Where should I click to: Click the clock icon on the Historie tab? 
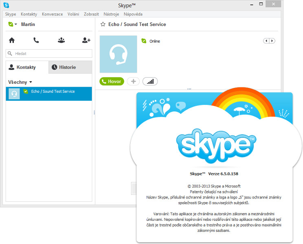54,67
